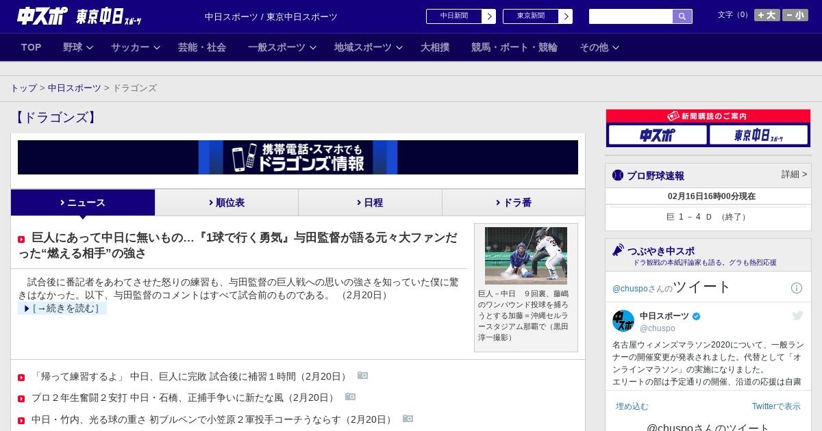
Task: Open the 芸能・社会 menu item
Action: coord(202,47)
